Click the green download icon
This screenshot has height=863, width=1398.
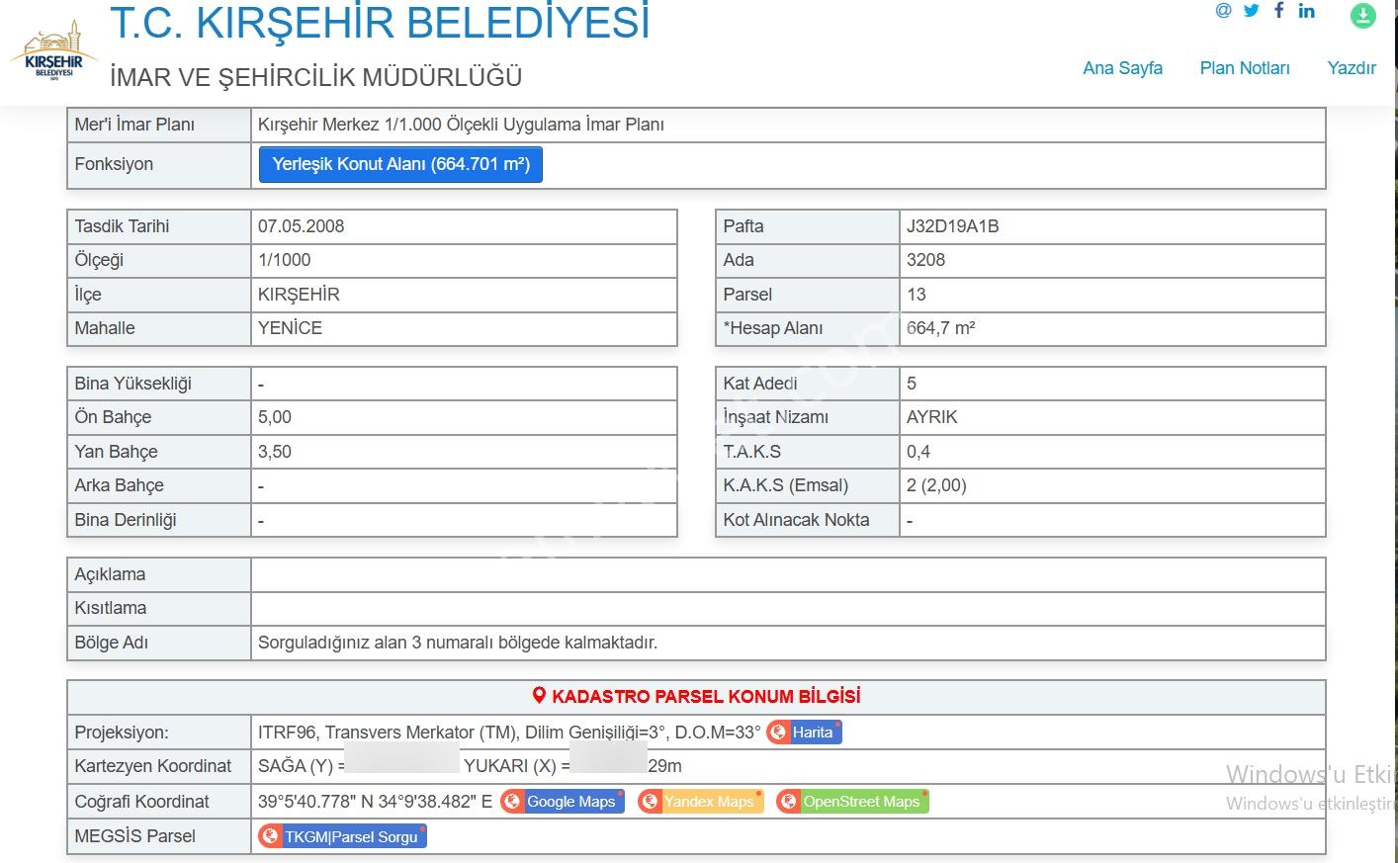click(1363, 15)
